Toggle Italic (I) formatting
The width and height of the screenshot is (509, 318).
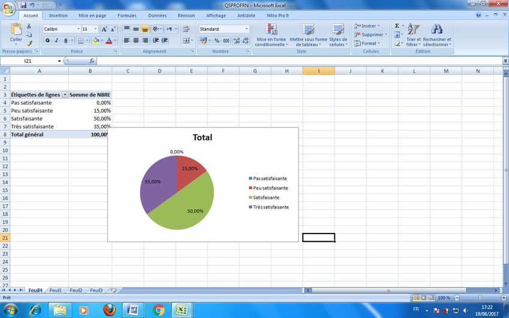56,41
